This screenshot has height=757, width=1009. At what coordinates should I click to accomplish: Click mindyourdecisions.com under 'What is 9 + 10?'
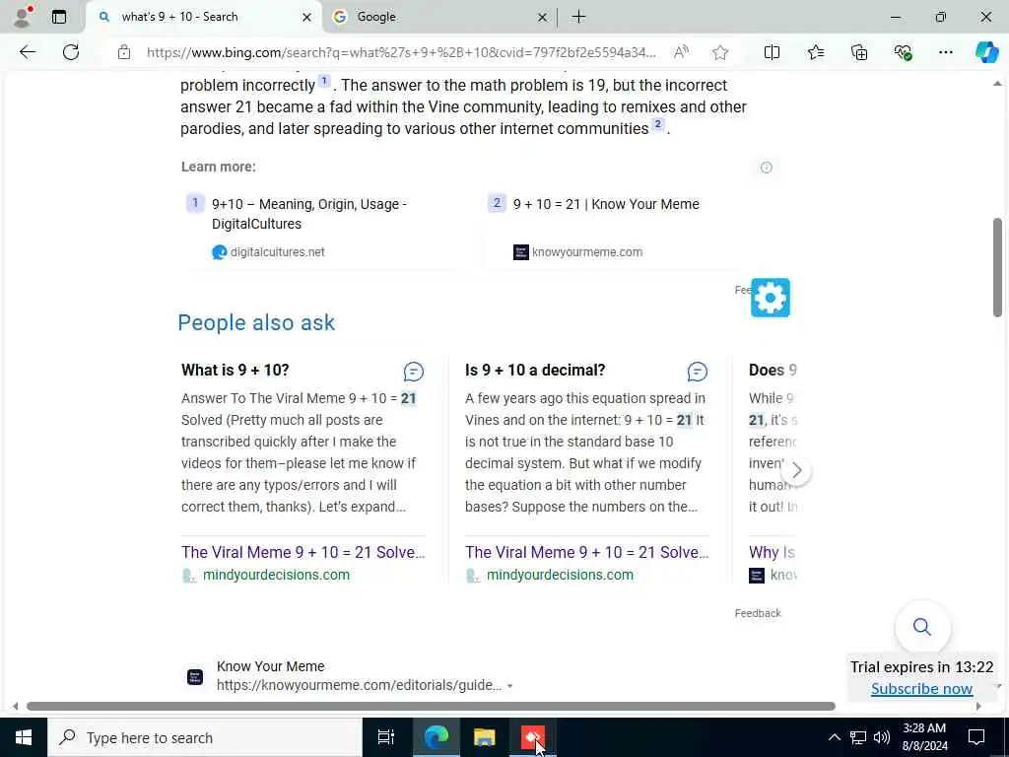point(276,575)
